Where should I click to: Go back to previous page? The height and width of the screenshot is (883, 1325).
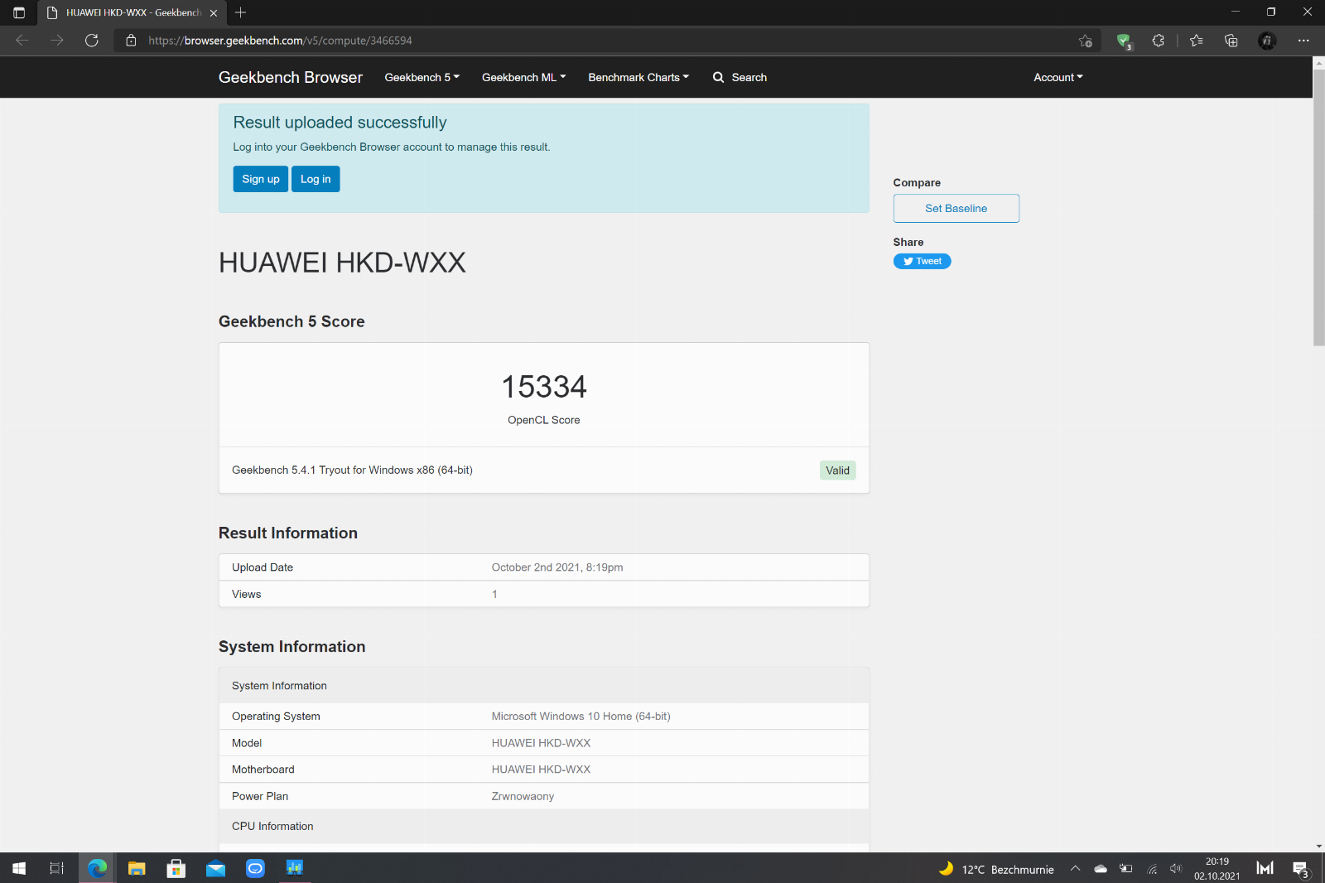click(x=22, y=41)
